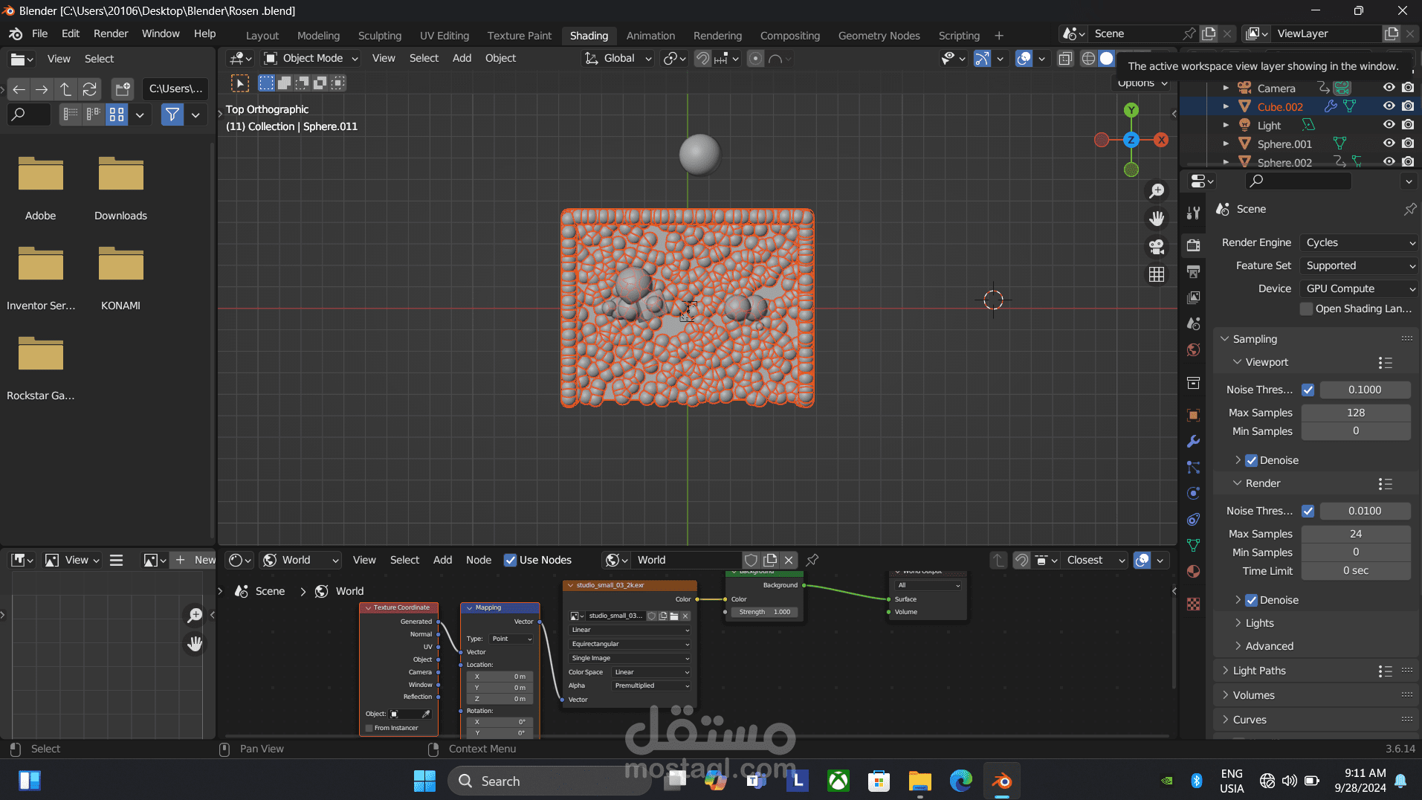Click the file browser filter funnel icon
The image size is (1422, 800).
point(172,114)
